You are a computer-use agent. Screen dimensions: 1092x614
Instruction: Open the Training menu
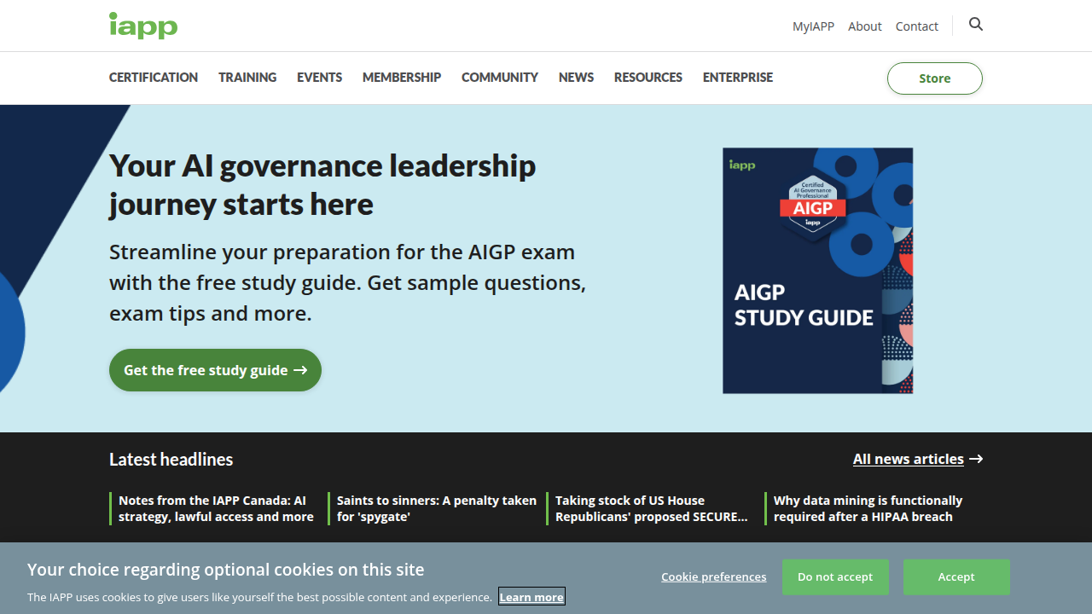coord(247,78)
